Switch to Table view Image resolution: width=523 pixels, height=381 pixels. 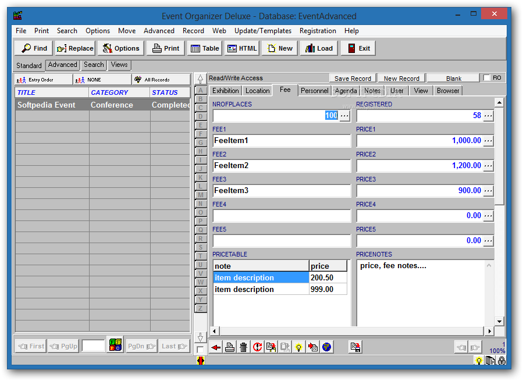(x=205, y=48)
